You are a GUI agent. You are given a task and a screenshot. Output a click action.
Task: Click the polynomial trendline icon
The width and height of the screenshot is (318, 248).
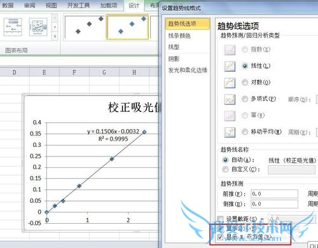click(x=230, y=99)
